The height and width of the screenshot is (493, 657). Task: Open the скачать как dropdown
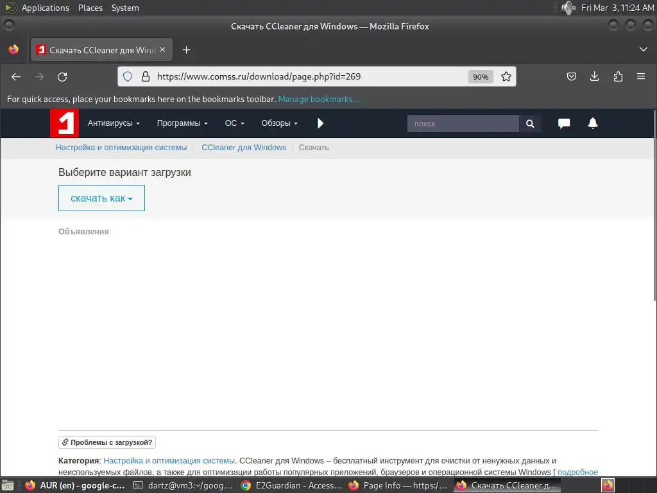(x=101, y=198)
